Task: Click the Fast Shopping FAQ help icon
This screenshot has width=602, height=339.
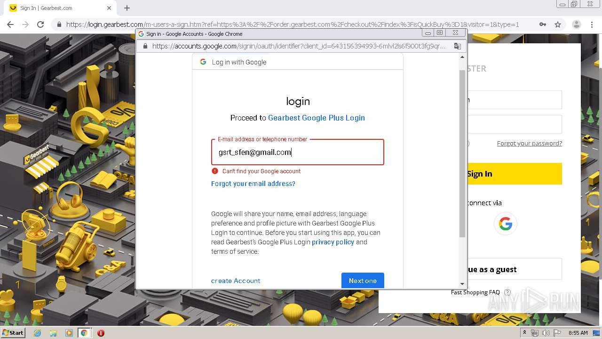Action: [x=507, y=292]
